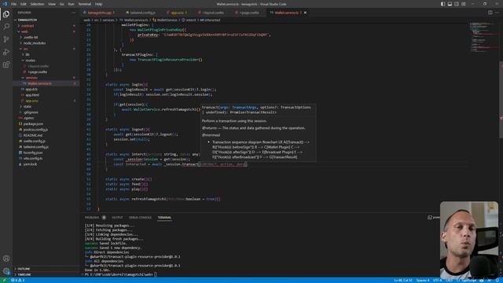The height and width of the screenshot is (283, 503).
Task: Open the Edit menu
Action: pyautogui.click(x=24, y=4)
